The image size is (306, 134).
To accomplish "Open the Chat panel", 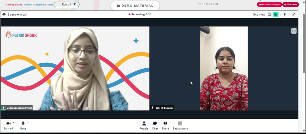I will (x=155, y=126).
